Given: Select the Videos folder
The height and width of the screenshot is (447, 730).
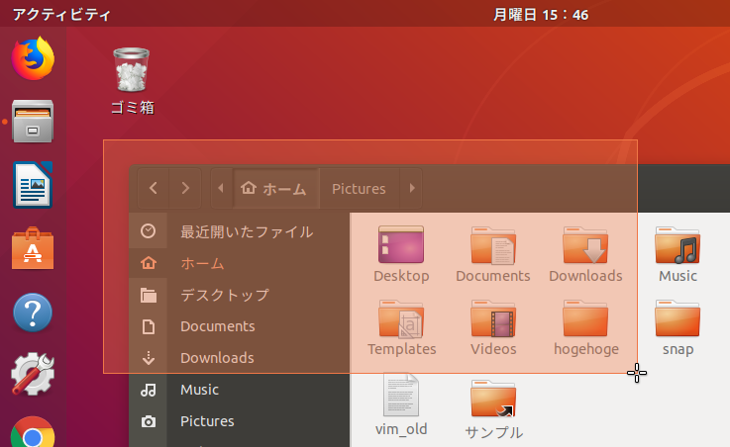Looking at the screenshot, I should [x=493, y=328].
